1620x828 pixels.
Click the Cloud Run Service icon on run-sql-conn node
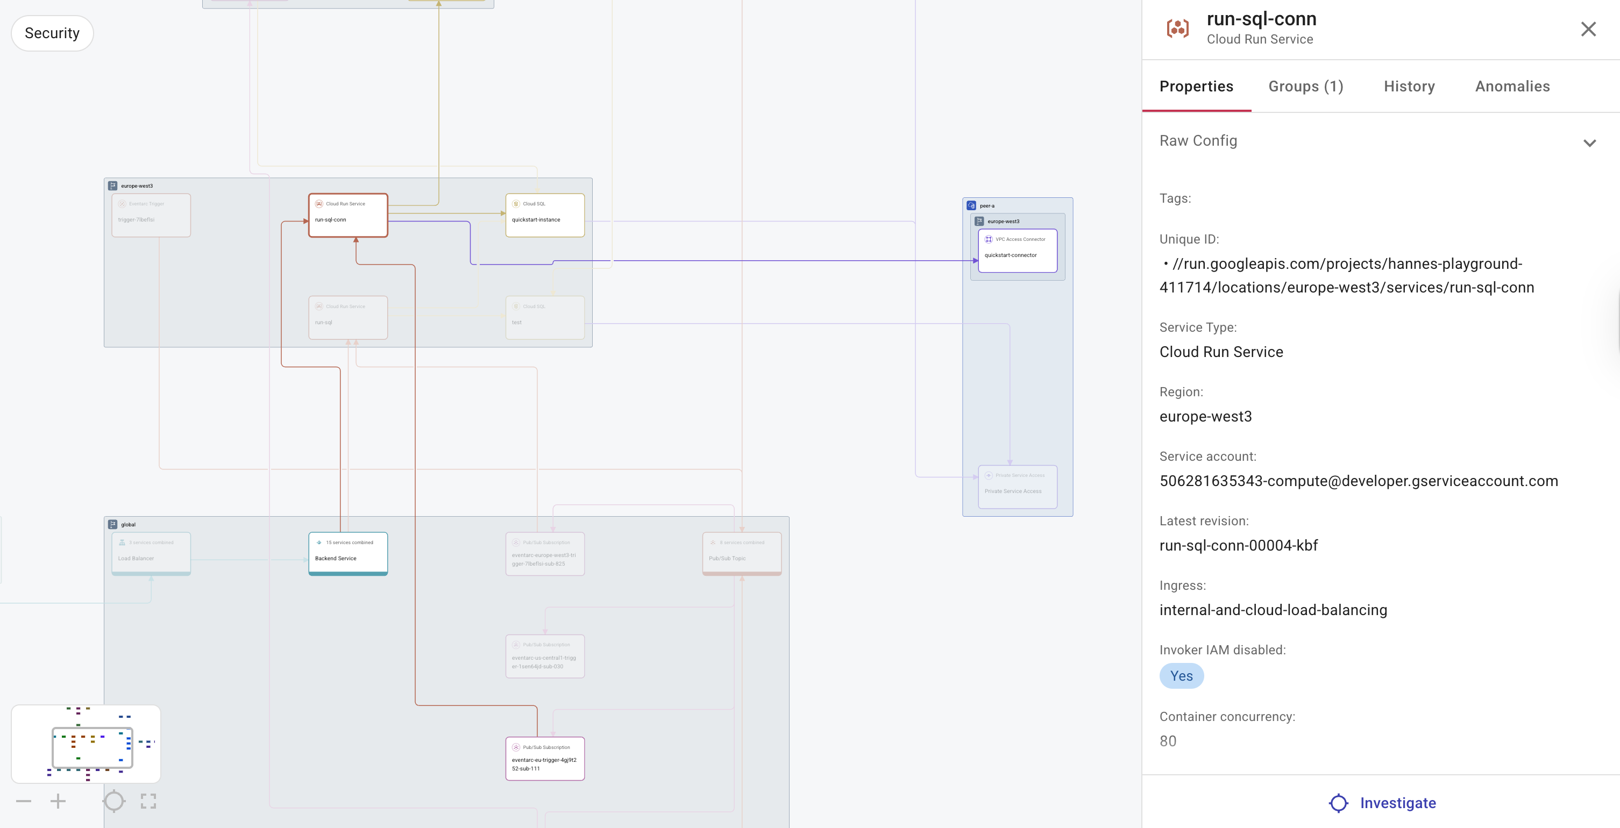coord(319,203)
